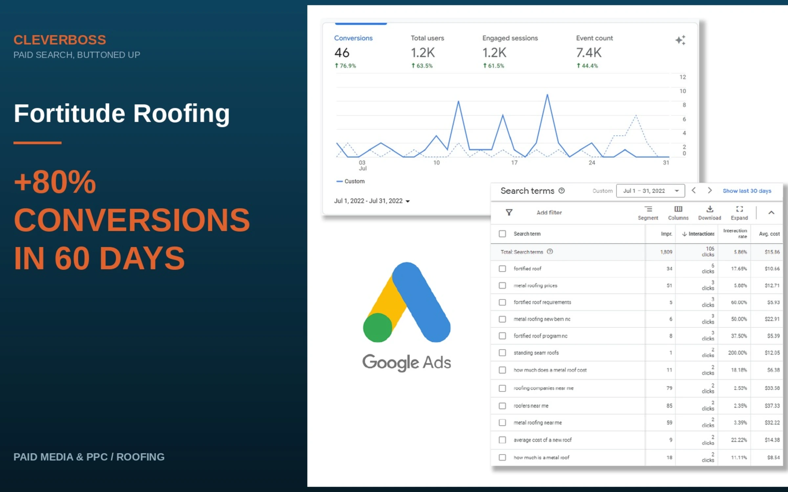The width and height of the screenshot is (788, 492).
Task: Open the Jul 1 – 31, 2022 date dropdown
Action: point(650,191)
